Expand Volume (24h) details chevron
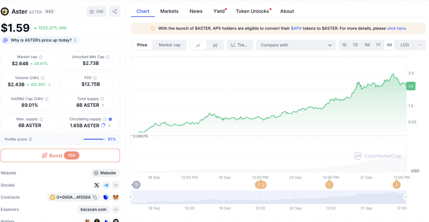Image resolution: width=429 pixels, height=222 pixels. tap(49, 84)
